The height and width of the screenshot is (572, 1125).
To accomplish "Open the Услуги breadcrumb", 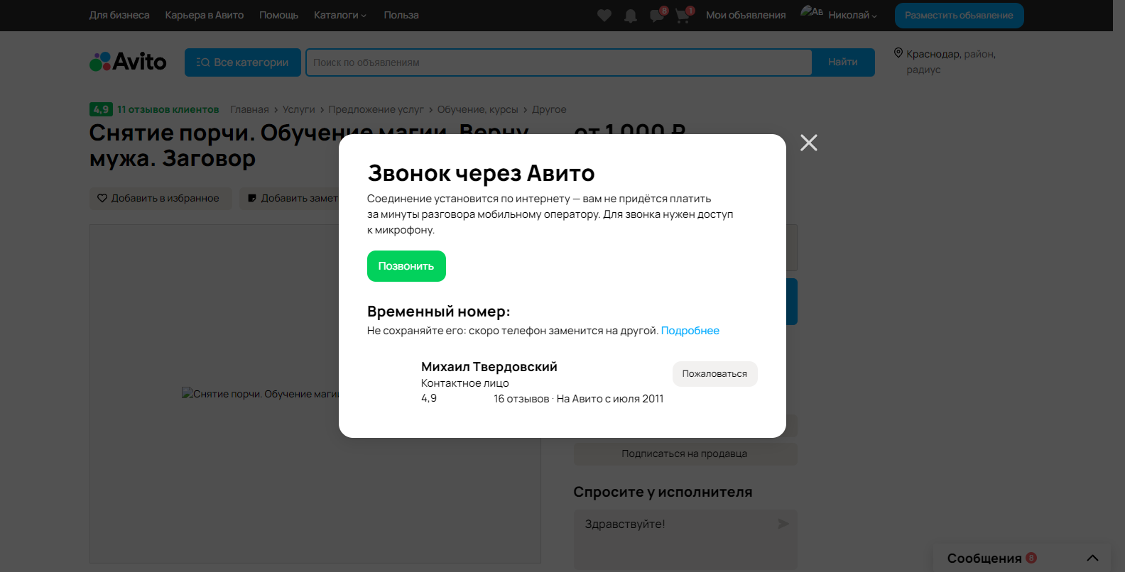I will pyautogui.click(x=298, y=109).
